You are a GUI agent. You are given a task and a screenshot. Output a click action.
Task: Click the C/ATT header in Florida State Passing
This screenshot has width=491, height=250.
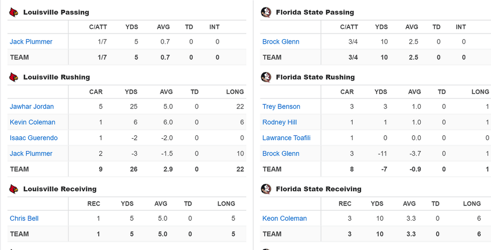[x=349, y=27]
